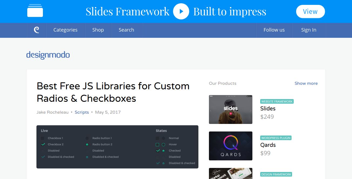Click the Designmodo swirl icon in navbar
This screenshot has width=352, height=179.
[x=36, y=30]
